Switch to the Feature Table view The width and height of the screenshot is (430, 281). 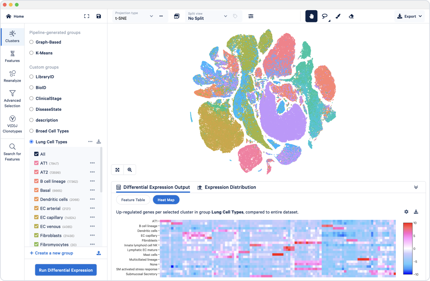133,200
